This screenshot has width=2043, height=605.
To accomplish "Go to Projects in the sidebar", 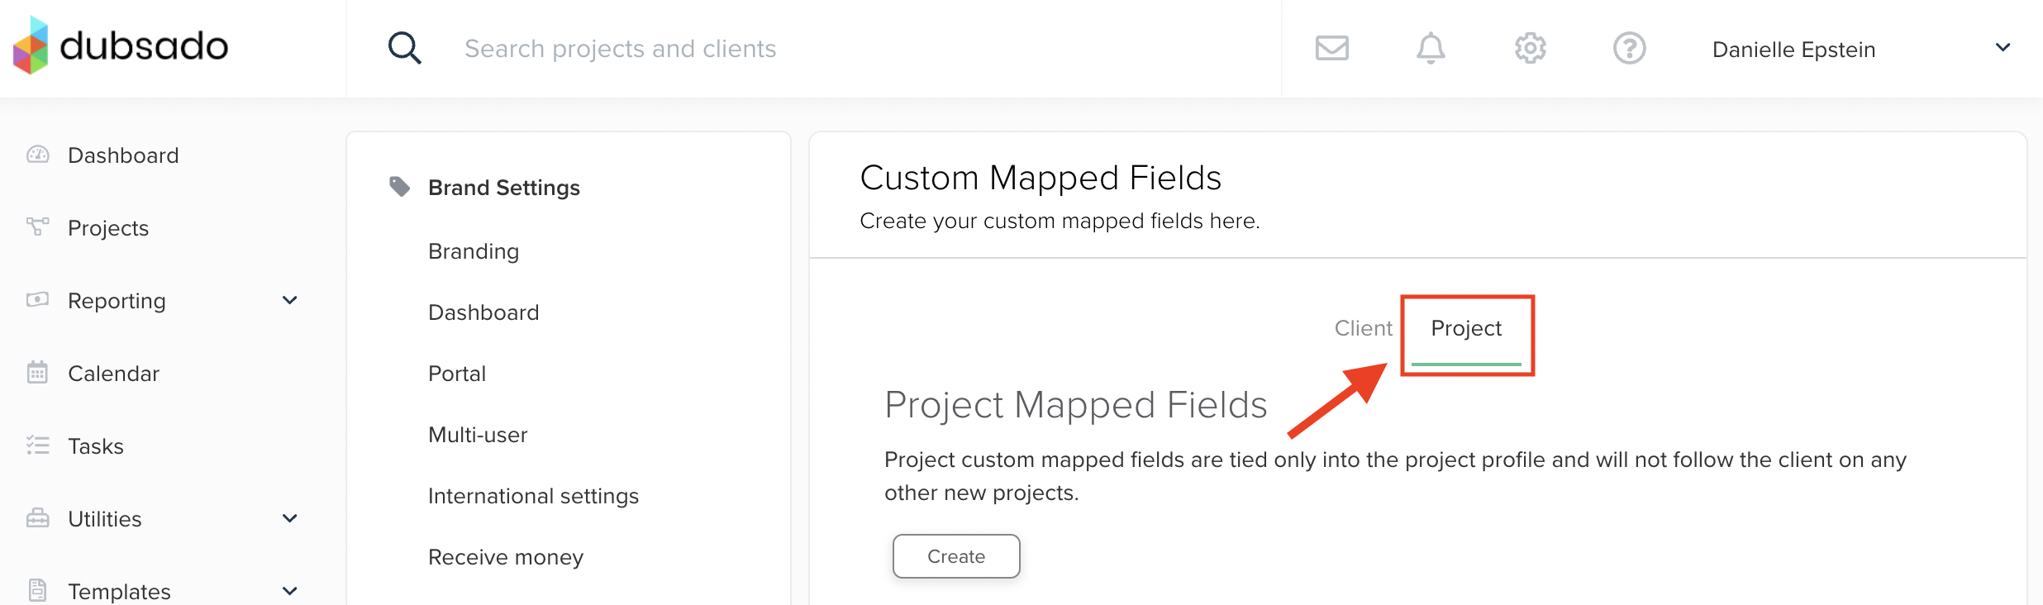I will click(x=108, y=228).
